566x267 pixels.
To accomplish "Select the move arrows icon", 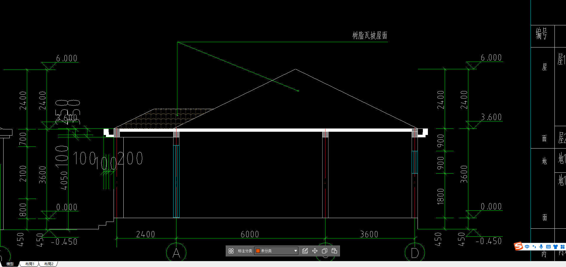I will tap(315, 251).
